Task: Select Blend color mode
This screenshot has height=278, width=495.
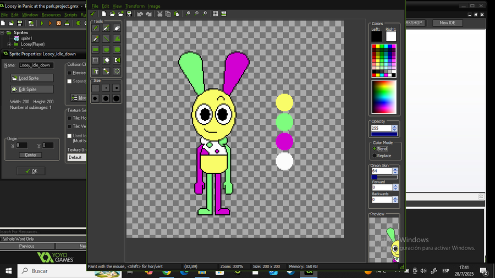Action: (x=375, y=149)
